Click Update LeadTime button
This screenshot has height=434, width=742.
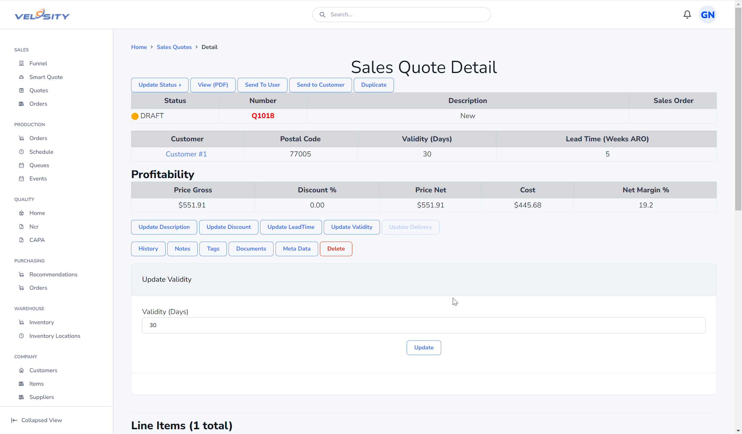(291, 227)
